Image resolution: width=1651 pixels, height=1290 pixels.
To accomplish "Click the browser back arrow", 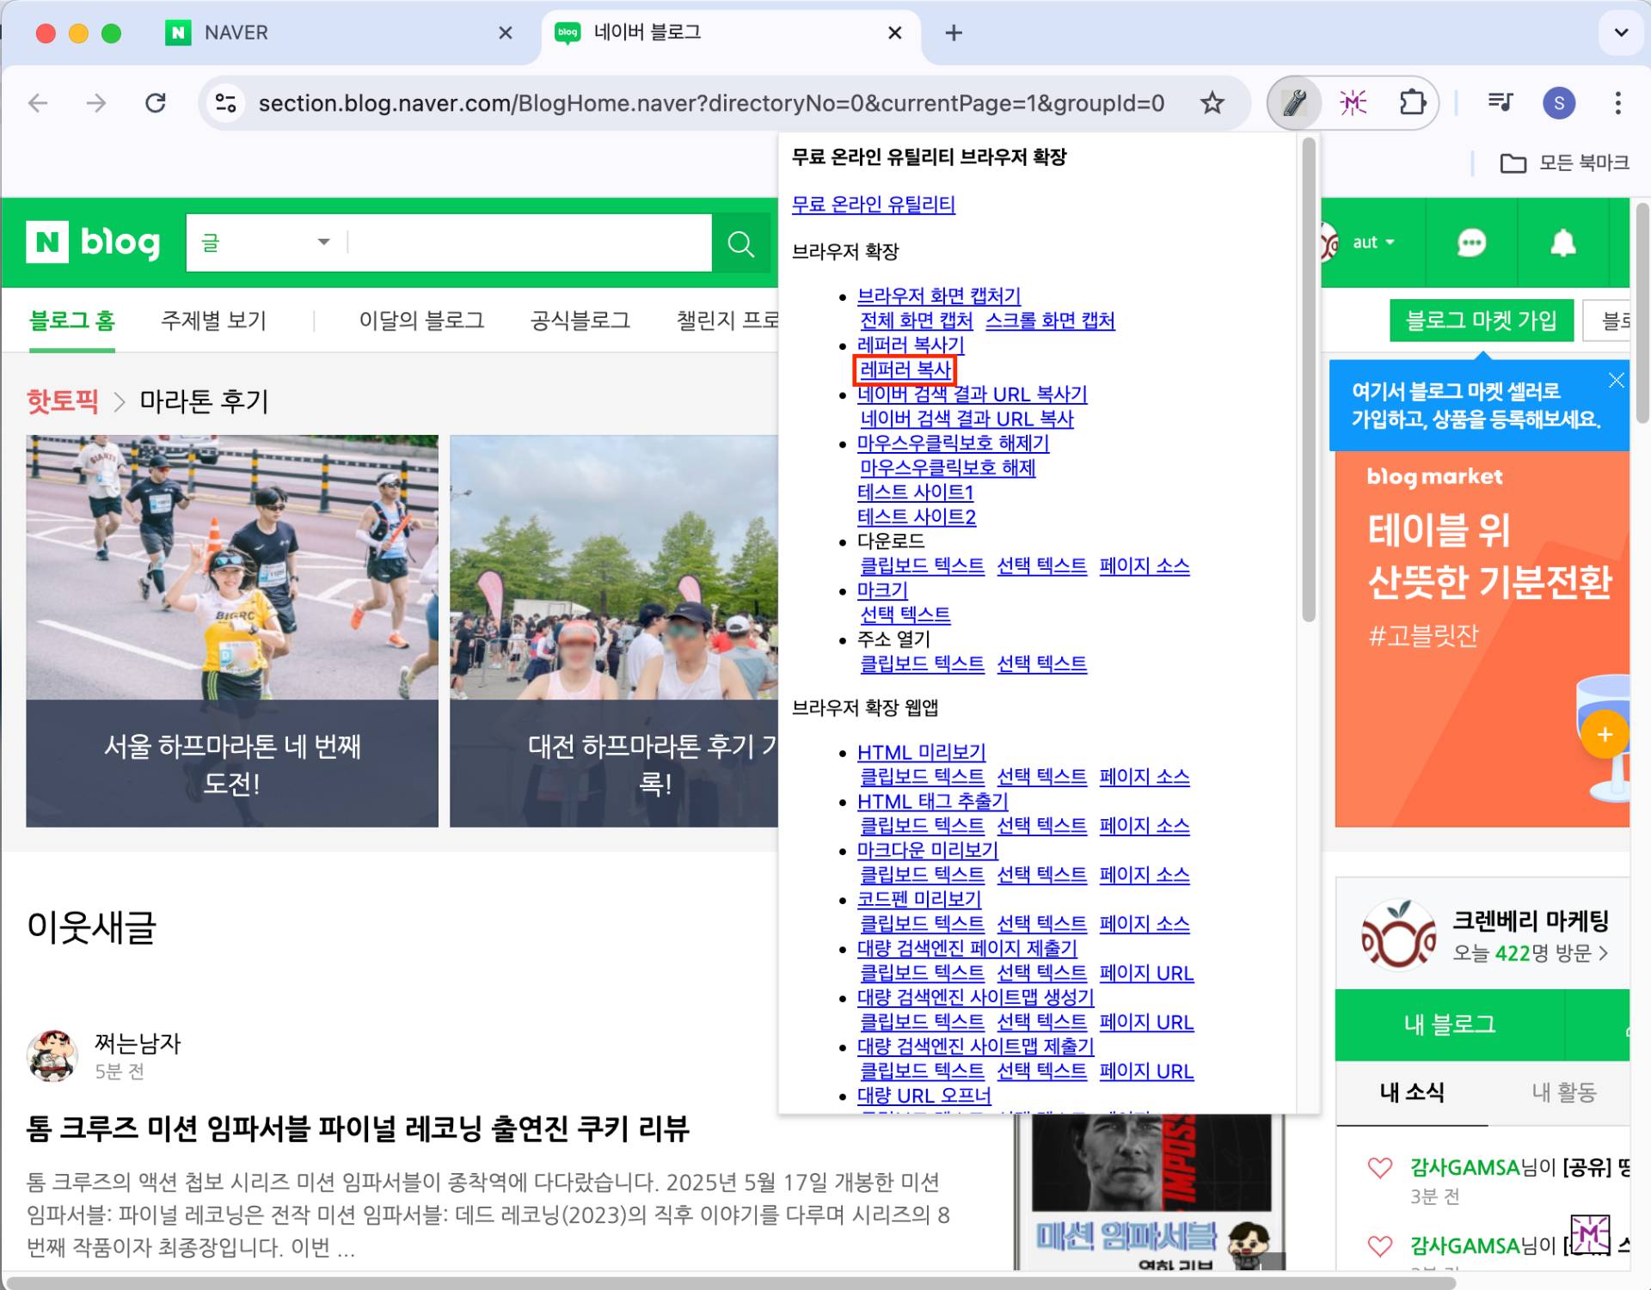I will click(x=38, y=103).
